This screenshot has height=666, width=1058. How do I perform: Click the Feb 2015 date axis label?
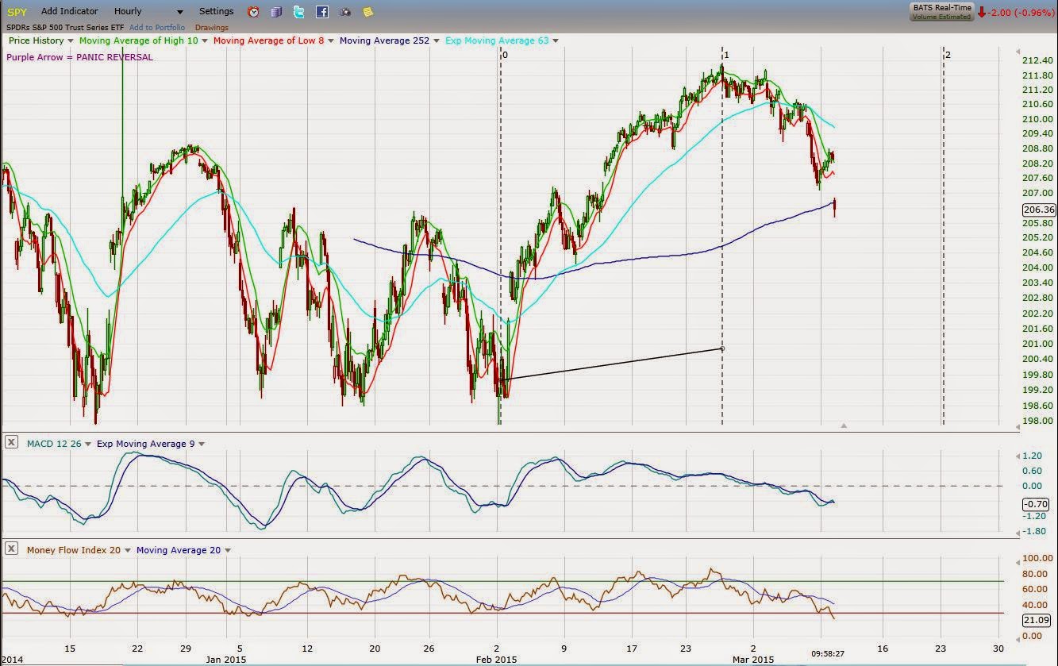497,660
